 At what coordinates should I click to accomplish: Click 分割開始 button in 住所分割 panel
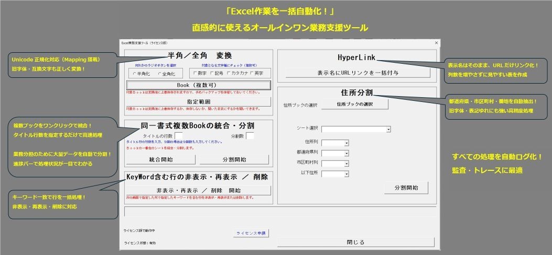pyautogui.click(x=406, y=188)
